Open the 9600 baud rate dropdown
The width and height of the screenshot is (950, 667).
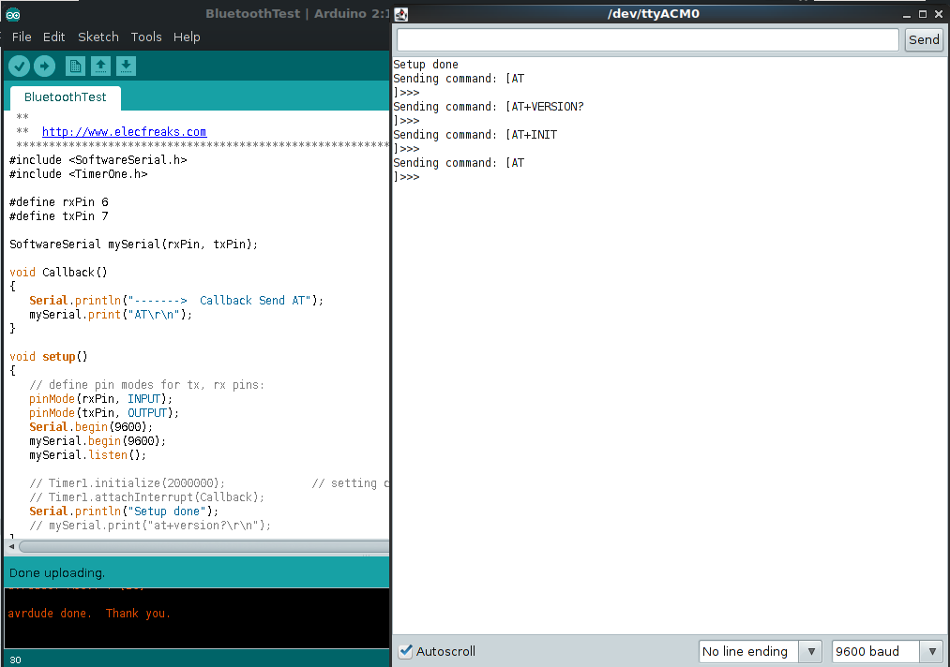coord(887,651)
